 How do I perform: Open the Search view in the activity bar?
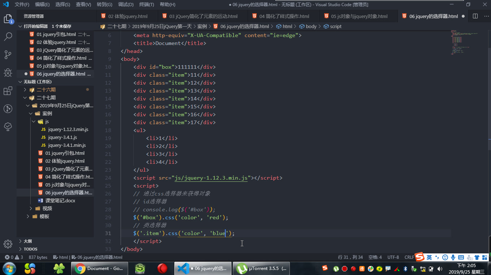click(x=8, y=37)
